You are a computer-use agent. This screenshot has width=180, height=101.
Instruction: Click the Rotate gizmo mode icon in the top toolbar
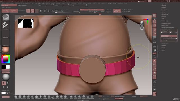pyautogui.click(x=49, y=11)
